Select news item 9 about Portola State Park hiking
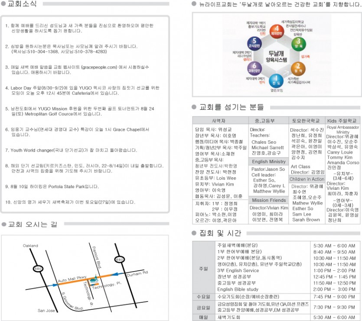 52,186
